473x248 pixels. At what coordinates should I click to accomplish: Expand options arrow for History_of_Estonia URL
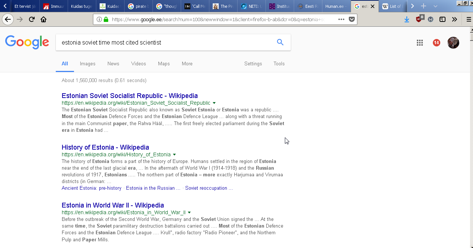point(174,155)
